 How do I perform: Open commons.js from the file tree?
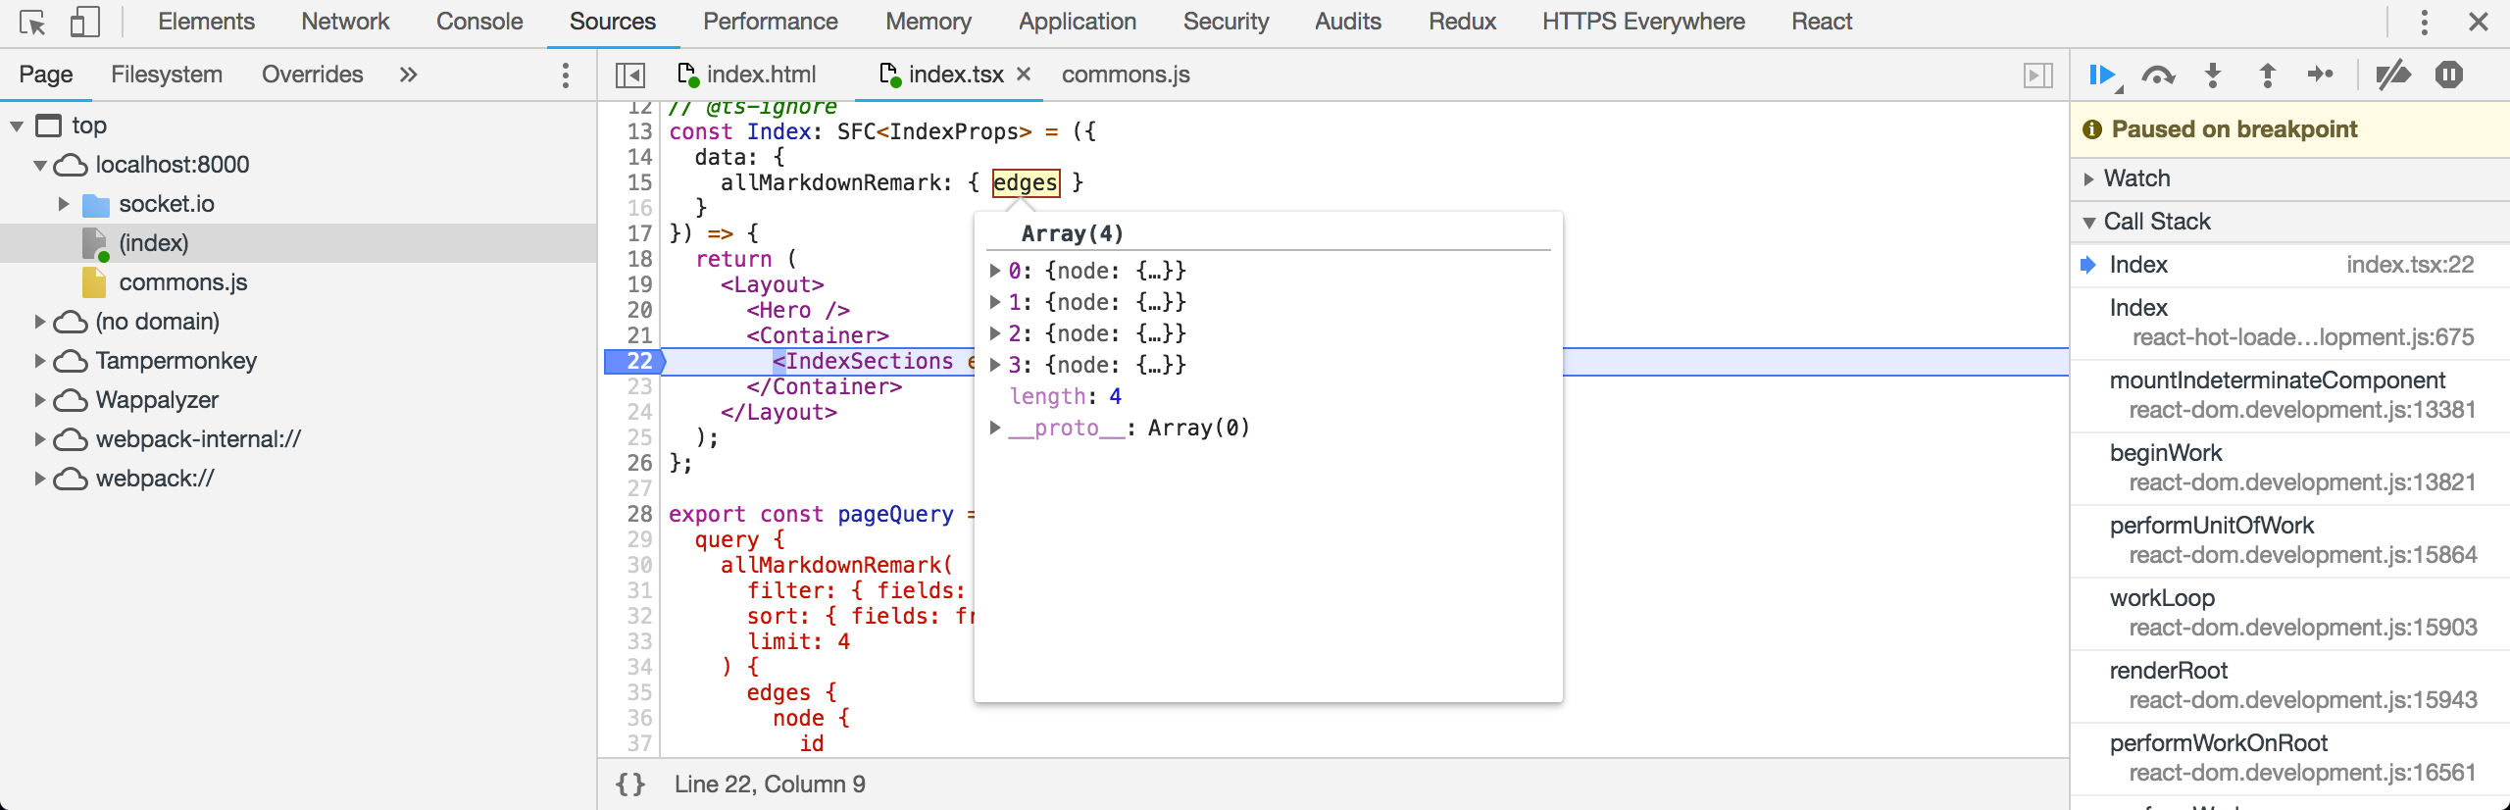click(x=183, y=282)
